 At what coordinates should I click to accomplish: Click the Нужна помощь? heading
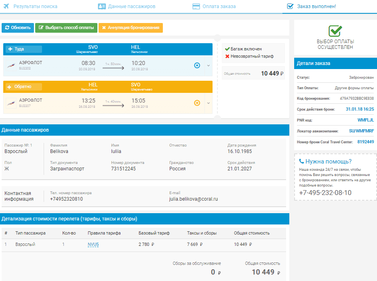(329, 161)
